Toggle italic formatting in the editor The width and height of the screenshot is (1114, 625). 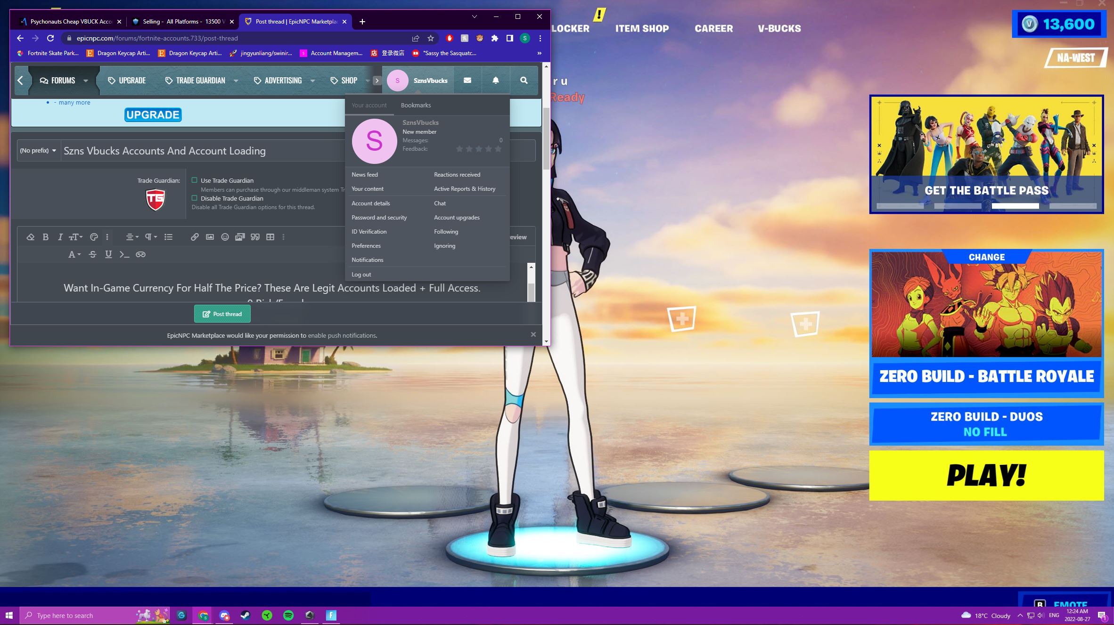[60, 237]
